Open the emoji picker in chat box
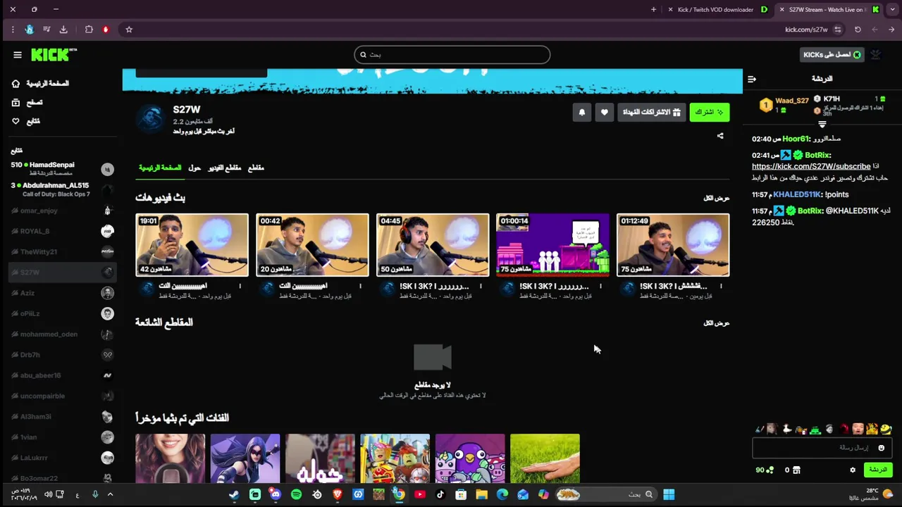This screenshot has height=507, width=902. pyautogui.click(x=881, y=448)
